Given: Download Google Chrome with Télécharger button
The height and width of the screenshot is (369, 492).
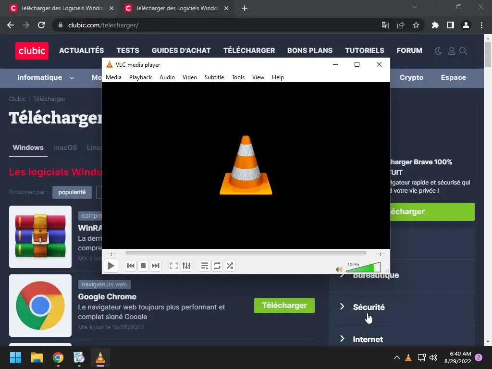Looking at the screenshot, I should click(x=284, y=306).
